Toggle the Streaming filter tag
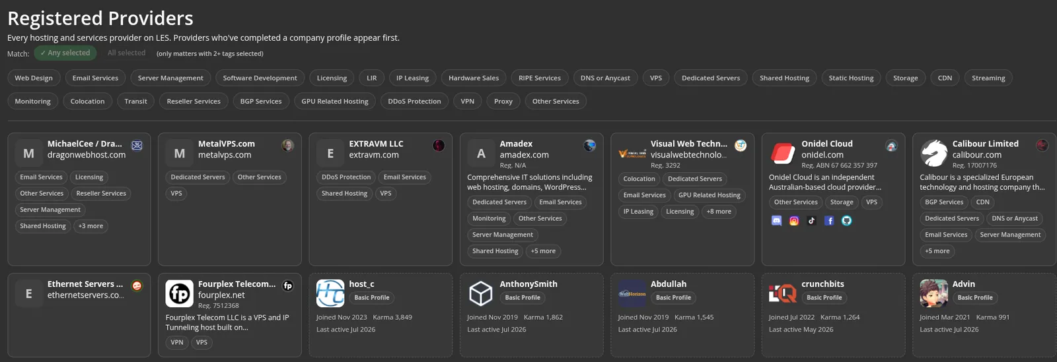 (x=988, y=78)
